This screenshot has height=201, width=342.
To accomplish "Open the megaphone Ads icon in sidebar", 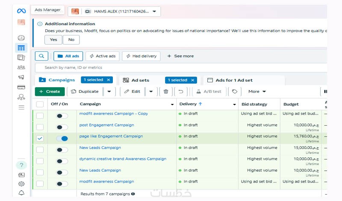I will point(21,77).
